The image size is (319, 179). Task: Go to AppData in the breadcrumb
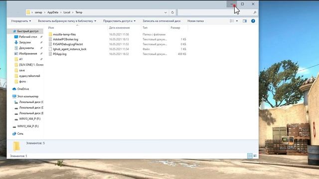coord(53,12)
